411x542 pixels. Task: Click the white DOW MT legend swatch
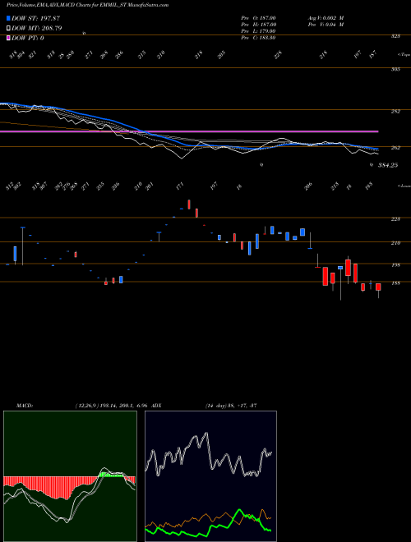click(x=8, y=29)
